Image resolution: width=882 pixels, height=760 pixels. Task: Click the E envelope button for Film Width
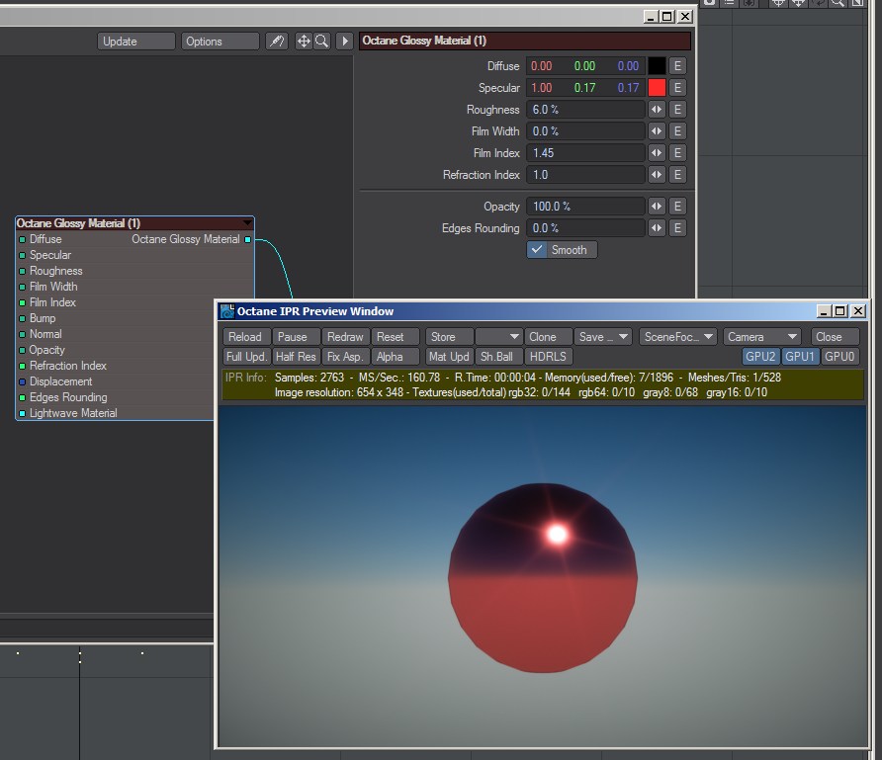pos(677,131)
